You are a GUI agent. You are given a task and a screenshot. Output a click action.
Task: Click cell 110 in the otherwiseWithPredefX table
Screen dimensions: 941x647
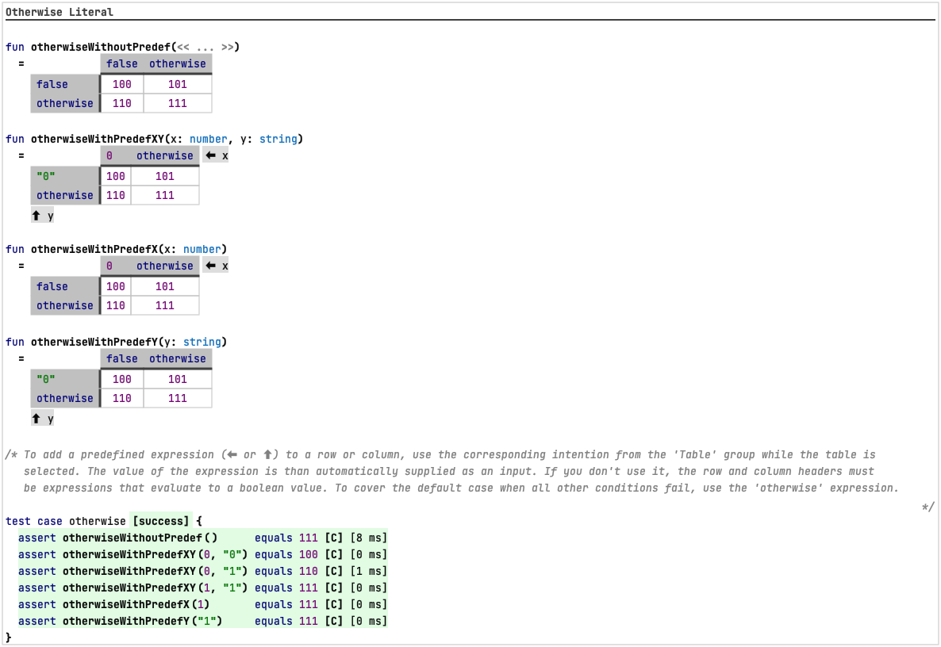pos(116,306)
